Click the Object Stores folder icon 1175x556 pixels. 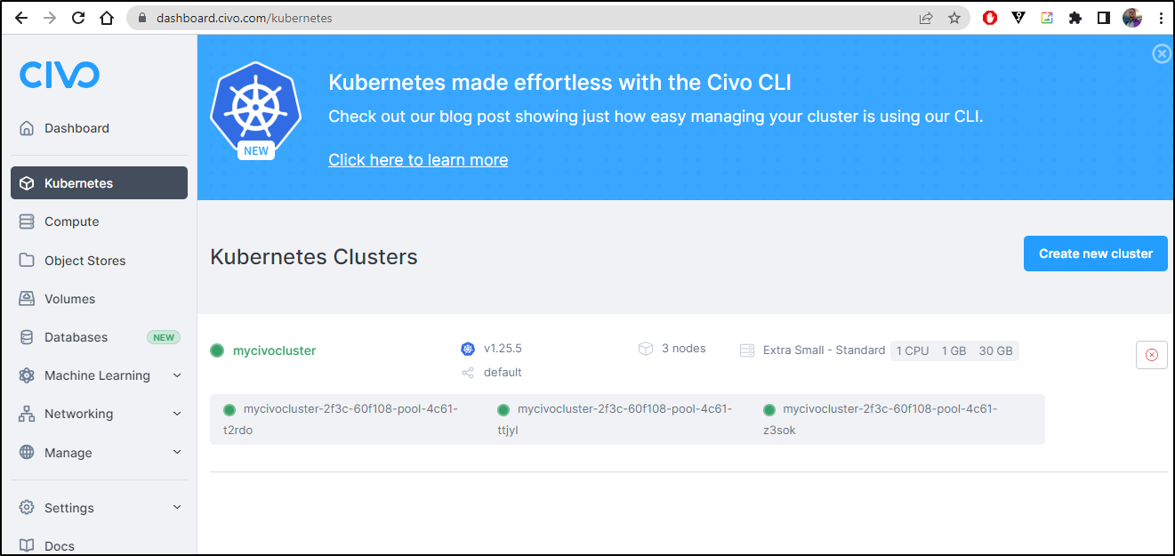point(27,261)
